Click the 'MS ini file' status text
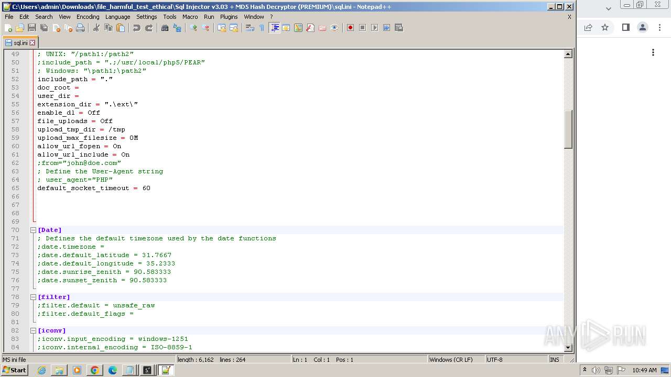This screenshot has height=377, width=671. click(x=14, y=360)
